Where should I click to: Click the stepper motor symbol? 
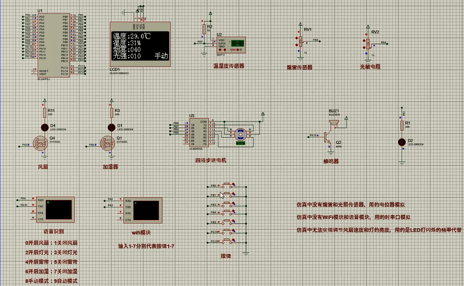[x=239, y=133]
